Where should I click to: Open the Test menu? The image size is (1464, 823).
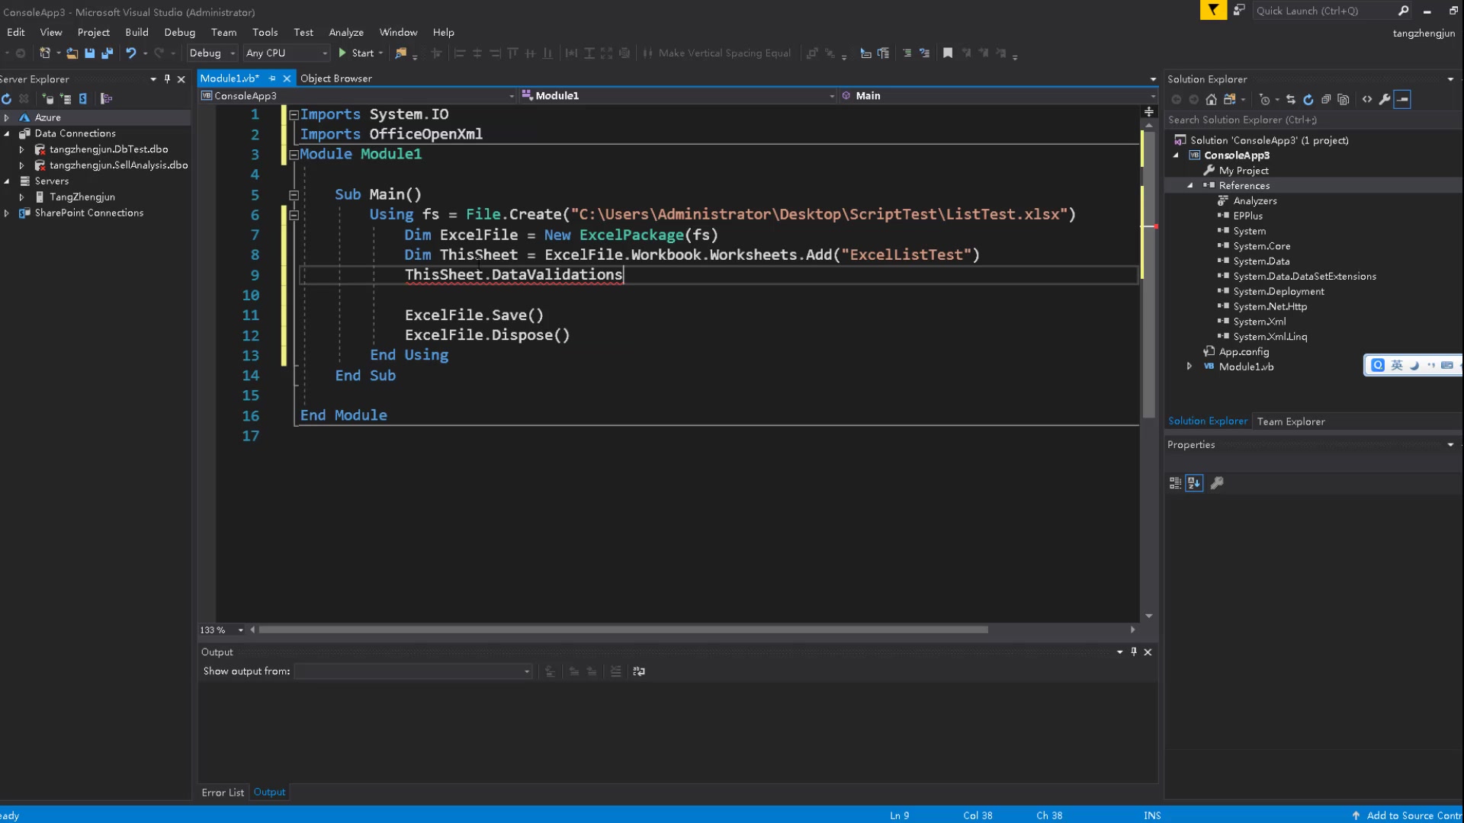pos(303,32)
